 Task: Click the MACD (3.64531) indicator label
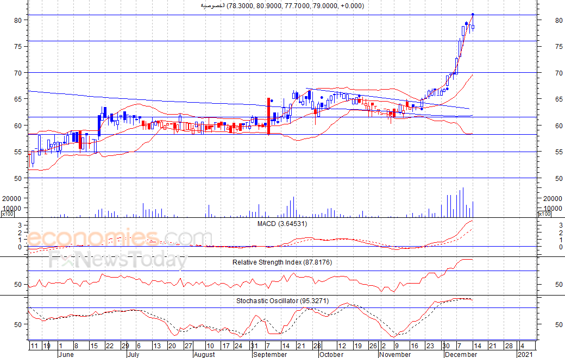pyautogui.click(x=282, y=223)
